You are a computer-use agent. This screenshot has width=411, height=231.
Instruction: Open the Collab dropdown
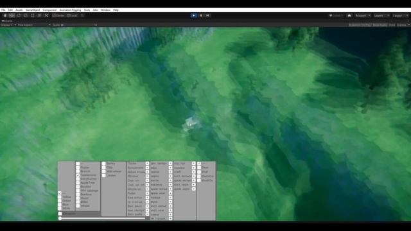tap(337, 15)
